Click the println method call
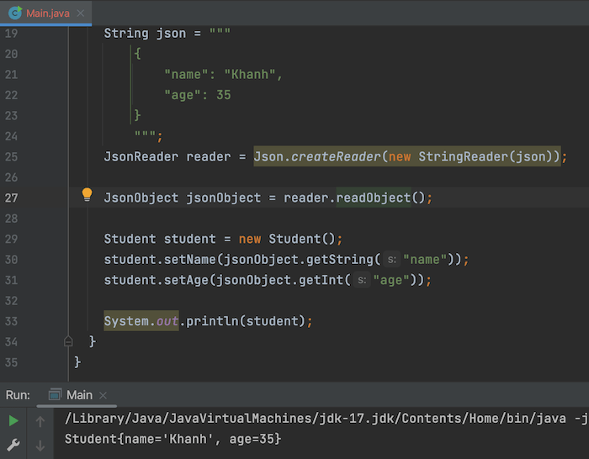Viewport: 589px width, 459px height. (x=212, y=321)
